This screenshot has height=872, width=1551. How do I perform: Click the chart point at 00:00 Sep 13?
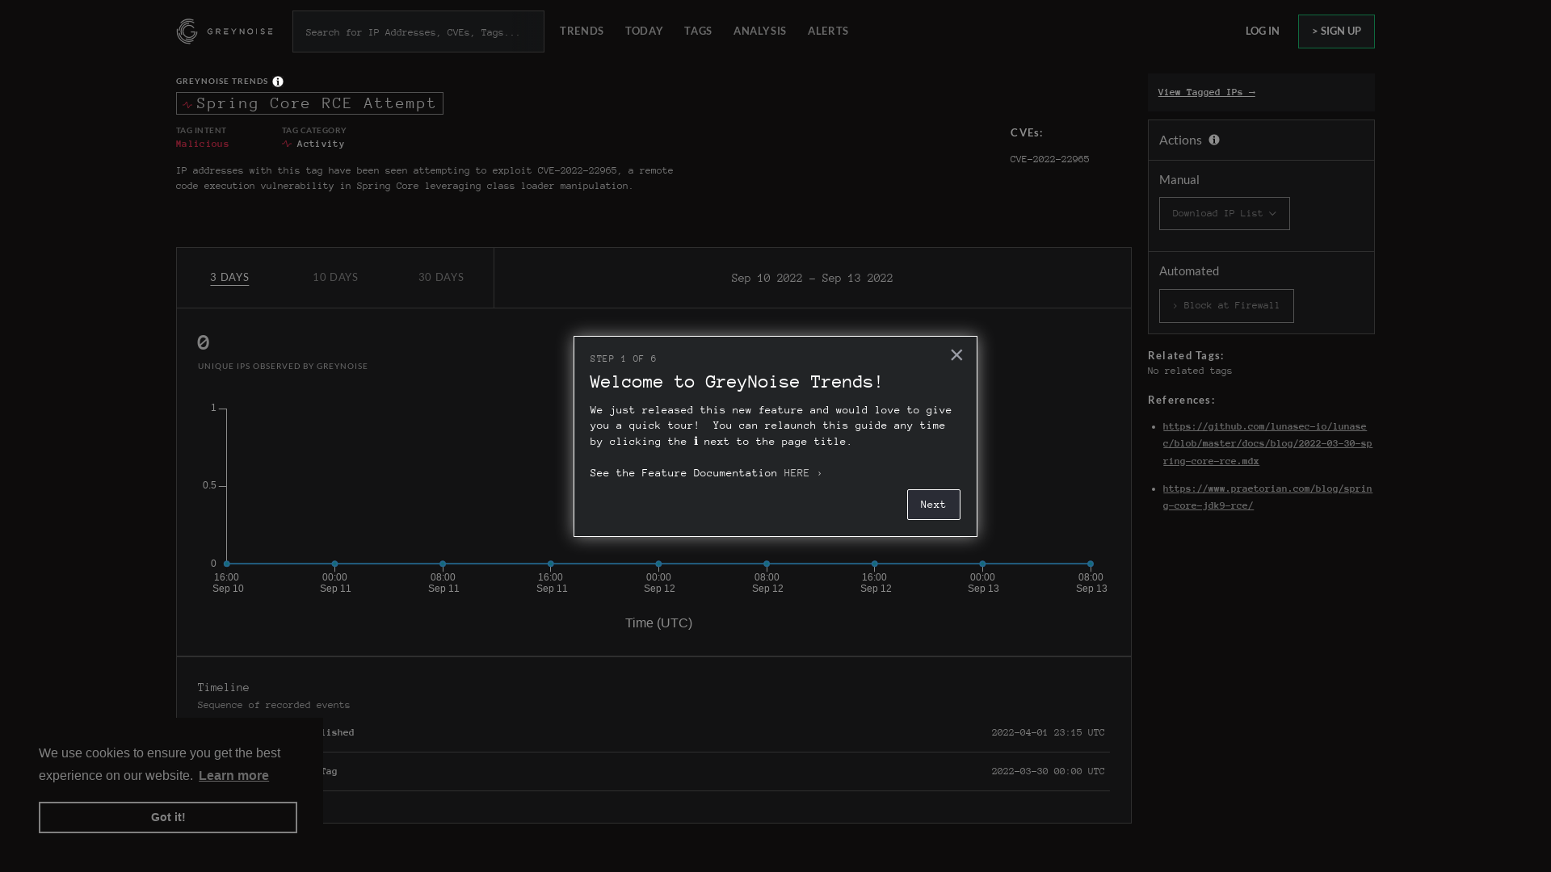(x=982, y=564)
